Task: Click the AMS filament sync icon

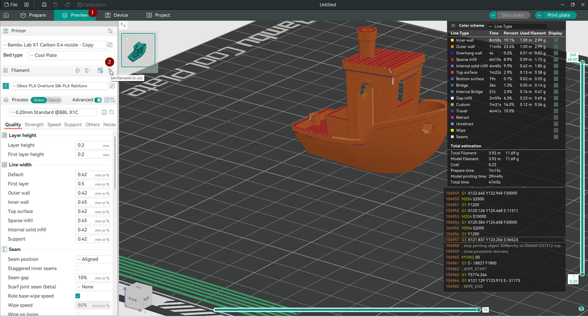Action: (100, 71)
